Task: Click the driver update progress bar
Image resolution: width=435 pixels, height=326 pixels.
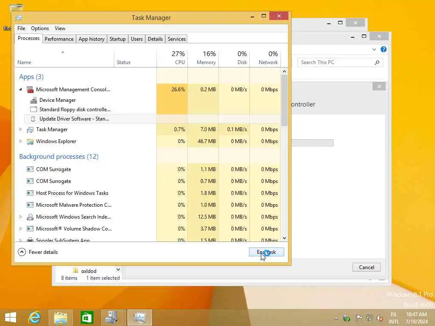Action: (312, 143)
